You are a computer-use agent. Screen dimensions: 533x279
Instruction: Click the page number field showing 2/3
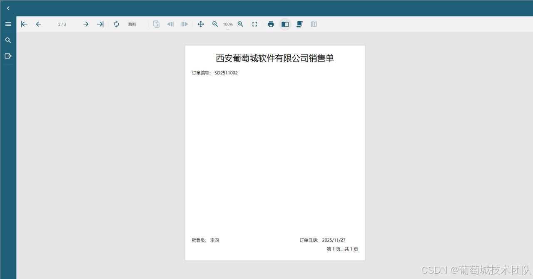point(62,24)
